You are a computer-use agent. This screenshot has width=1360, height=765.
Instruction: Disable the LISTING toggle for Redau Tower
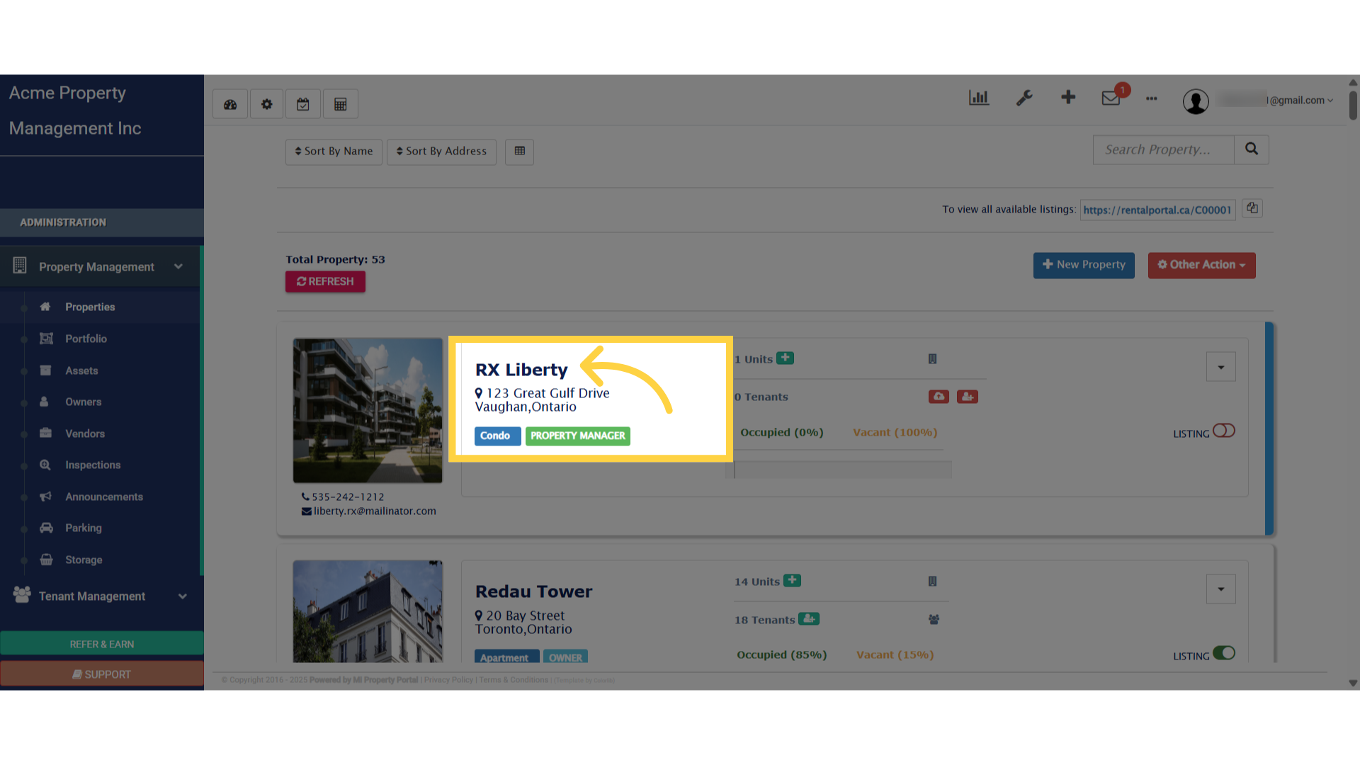click(1225, 652)
